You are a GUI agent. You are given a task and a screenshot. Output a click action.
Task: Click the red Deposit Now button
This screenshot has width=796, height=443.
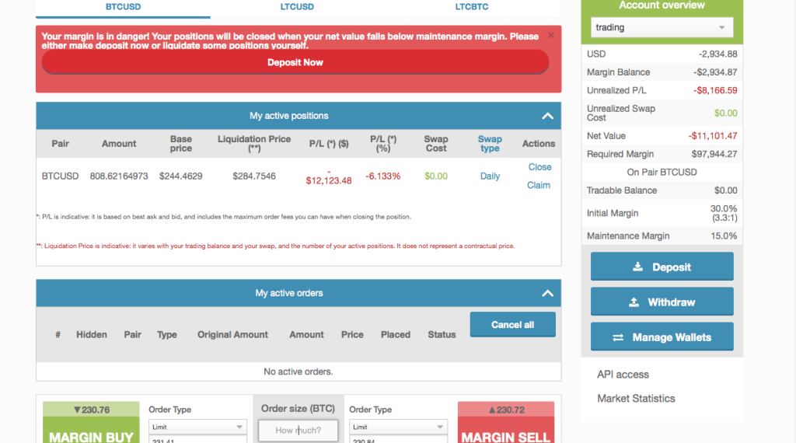pyautogui.click(x=295, y=62)
